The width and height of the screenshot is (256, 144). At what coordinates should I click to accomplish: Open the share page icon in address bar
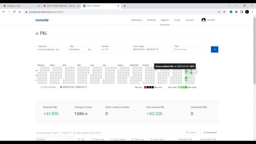point(219,12)
